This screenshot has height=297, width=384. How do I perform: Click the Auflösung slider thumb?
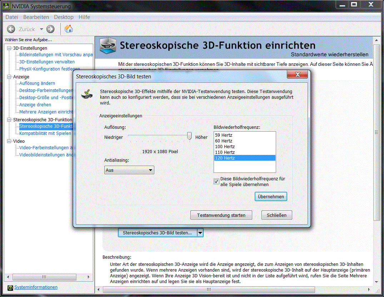(189, 136)
